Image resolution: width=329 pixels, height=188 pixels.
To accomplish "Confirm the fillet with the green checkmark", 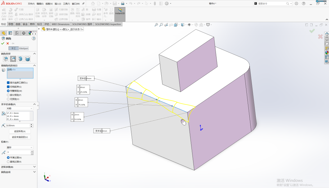I will 3,44.
